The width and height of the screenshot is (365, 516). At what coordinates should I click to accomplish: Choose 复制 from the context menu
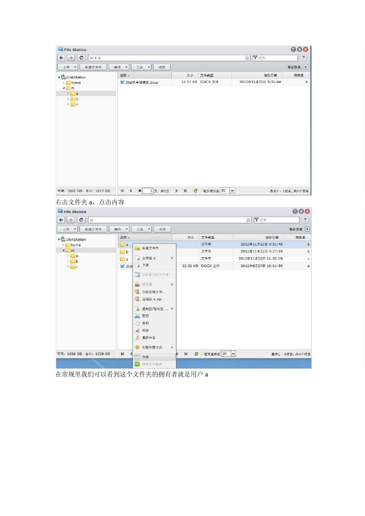(154, 323)
